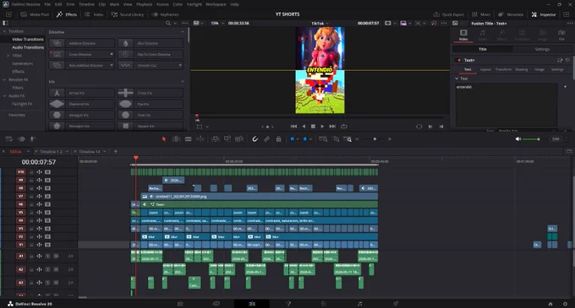Open the Keyframes panel
Viewport: 575px width, 308px height.
pos(165,14)
